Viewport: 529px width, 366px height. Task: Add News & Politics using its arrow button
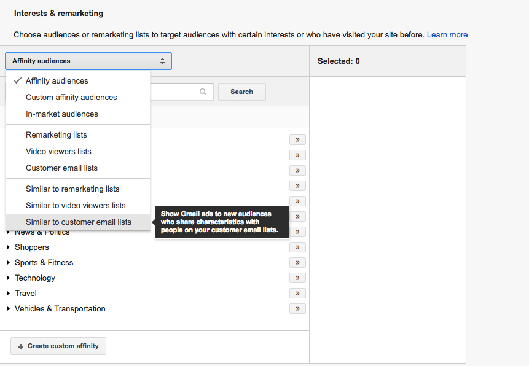[297, 232]
